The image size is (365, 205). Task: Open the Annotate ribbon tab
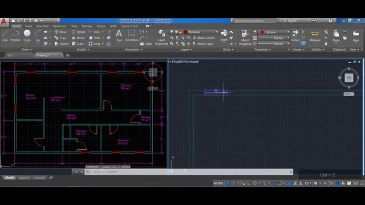42,26
